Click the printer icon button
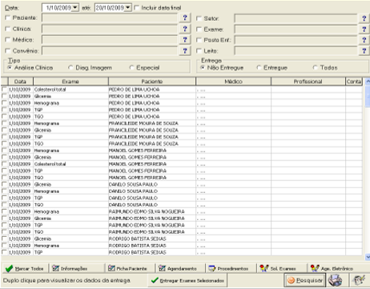 pos(336,280)
